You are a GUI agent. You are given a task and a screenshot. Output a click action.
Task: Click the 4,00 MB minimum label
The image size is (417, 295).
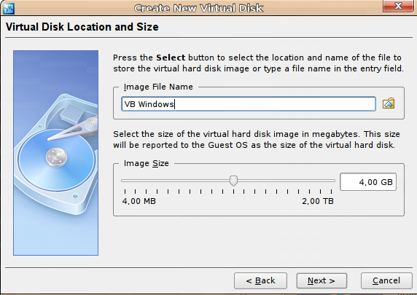139,201
